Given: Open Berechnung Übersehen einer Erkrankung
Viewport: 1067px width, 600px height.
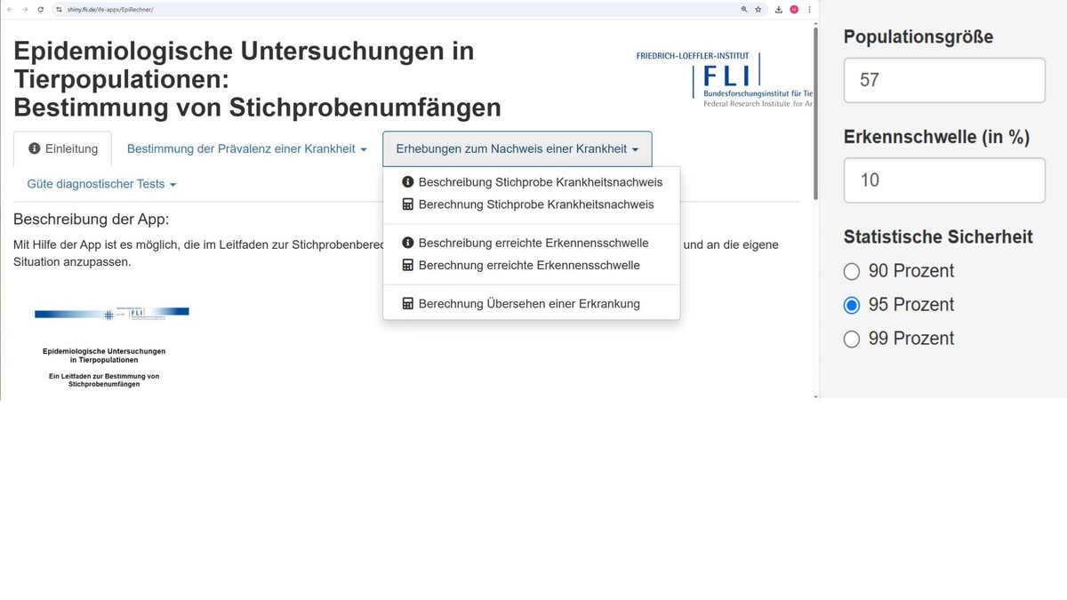Looking at the screenshot, I should 528,304.
